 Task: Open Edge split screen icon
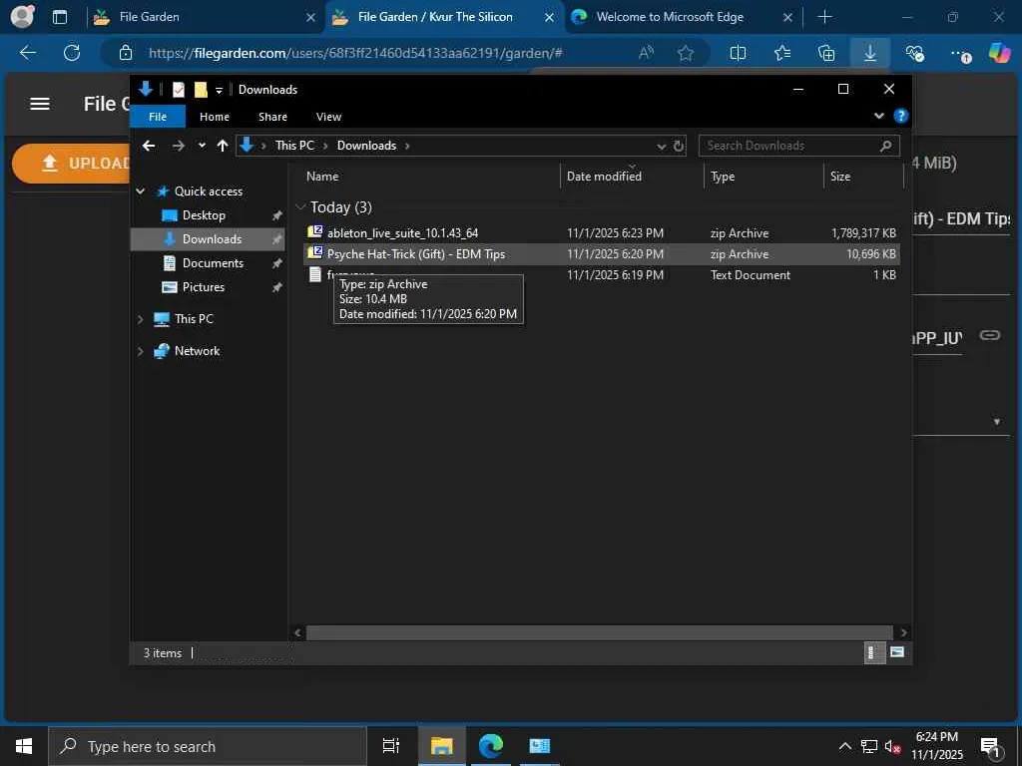click(738, 53)
